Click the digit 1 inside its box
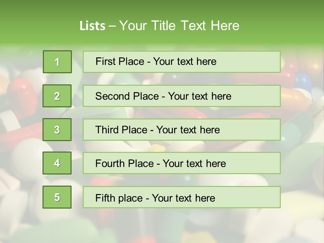This screenshot has width=324, height=243. point(57,62)
